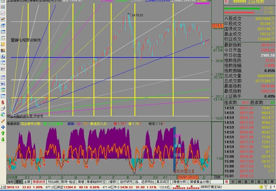Open the 陈琛-验证 tab
The height and width of the screenshot is (191, 276).
(68, 182)
